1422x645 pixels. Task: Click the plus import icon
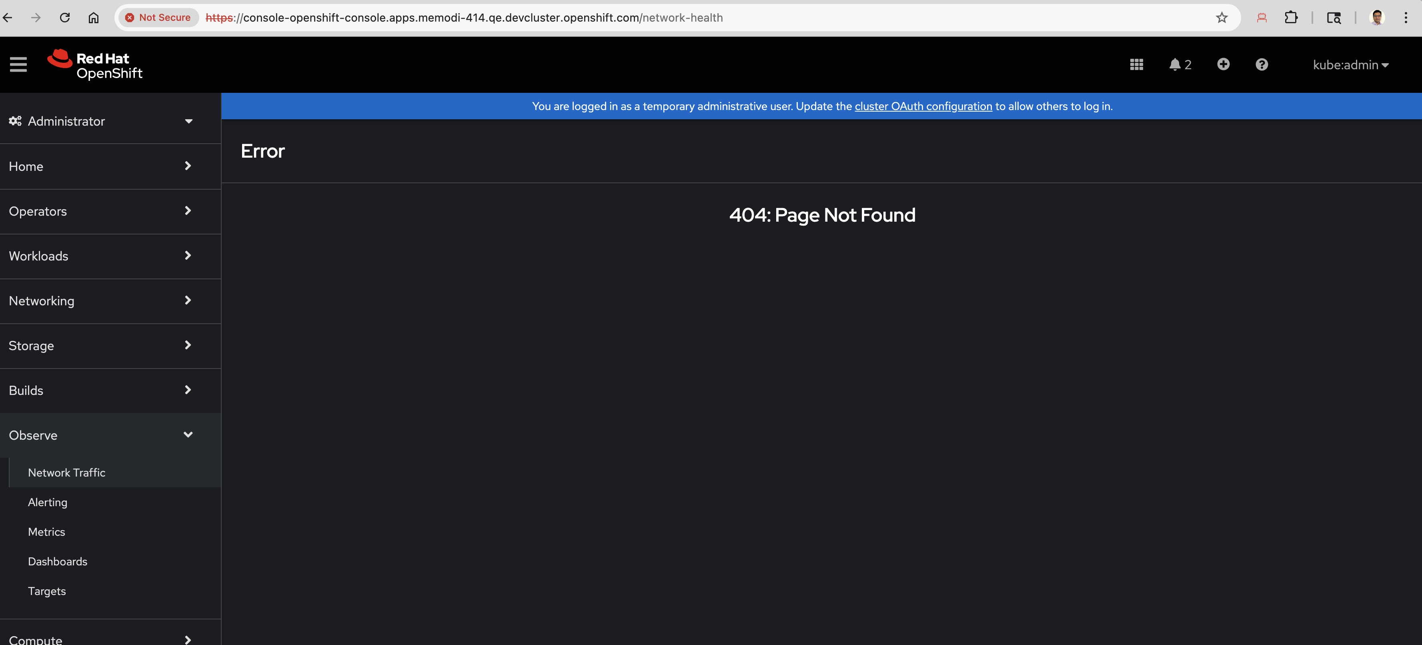tap(1223, 64)
